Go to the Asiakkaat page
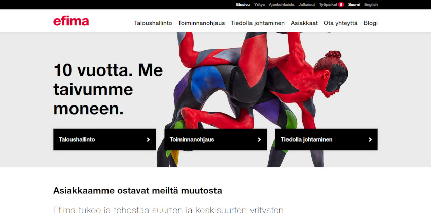Image resolution: width=431 pixels, height=213 pixels. pyautogui.click(x=304, y=23)
